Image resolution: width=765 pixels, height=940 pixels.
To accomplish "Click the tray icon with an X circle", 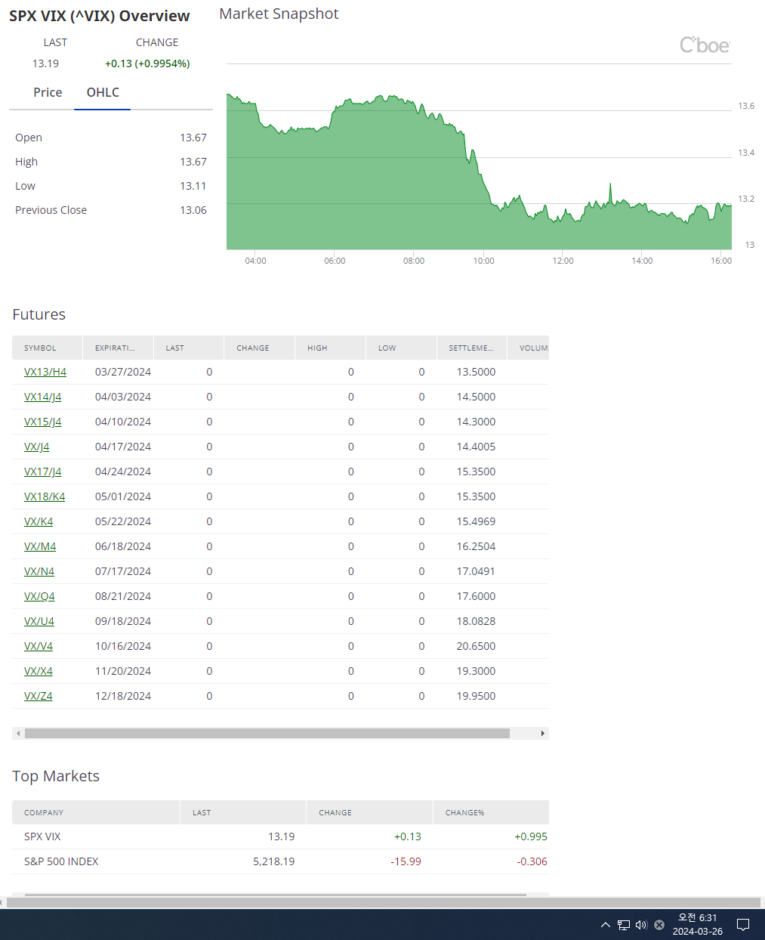I will pos(659,925).
